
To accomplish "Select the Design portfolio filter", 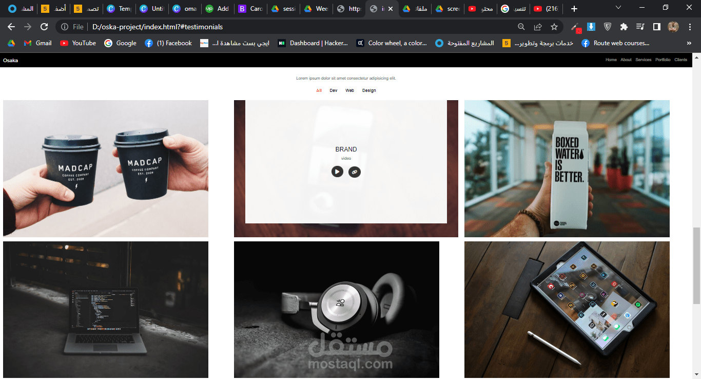I will [369, 90].
